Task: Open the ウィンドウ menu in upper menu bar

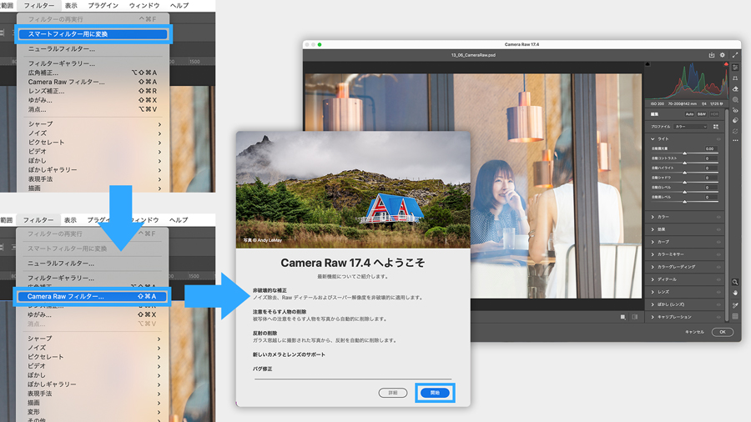Action: (144, 5)
